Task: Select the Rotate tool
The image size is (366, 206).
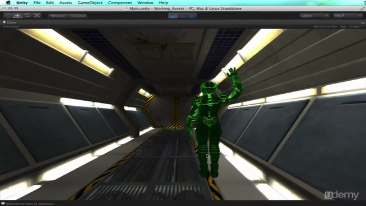Action: pyautogui.click(x=27, y=15)
